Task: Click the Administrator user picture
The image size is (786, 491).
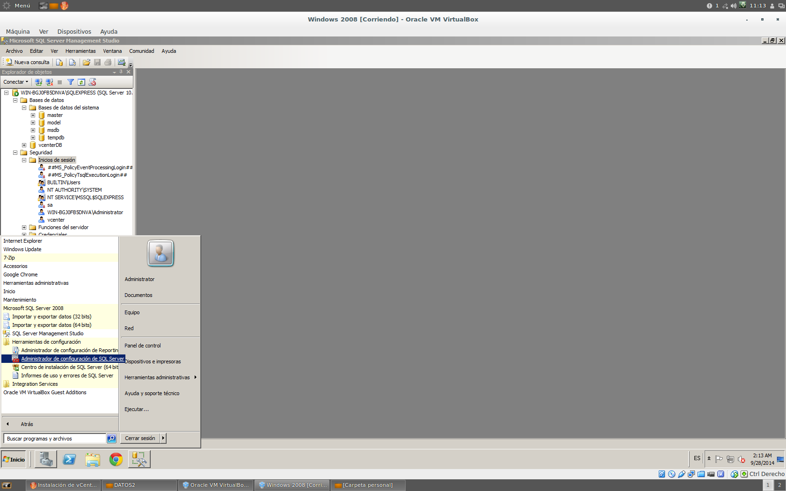Action: coord(160,253)
